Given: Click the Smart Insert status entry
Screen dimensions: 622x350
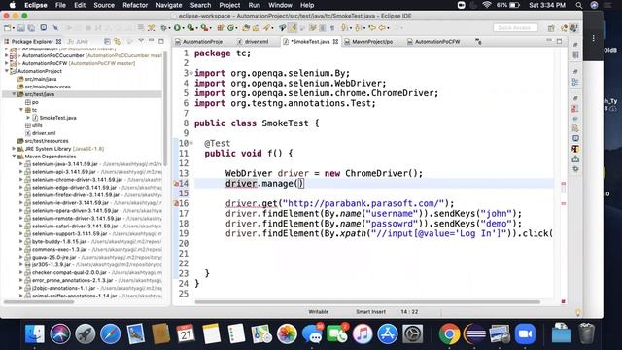Looking at the screenshot, I should (370, 312).
